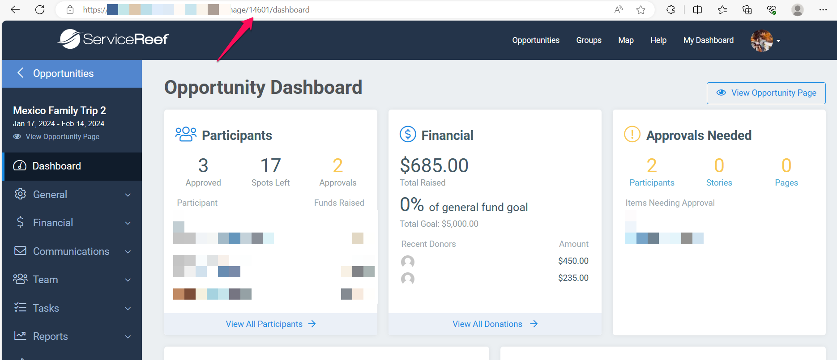837x360 pixels.
Task: Click donor avatar beside $450.00
Action: pyautogui.click(x=408, y=262)
